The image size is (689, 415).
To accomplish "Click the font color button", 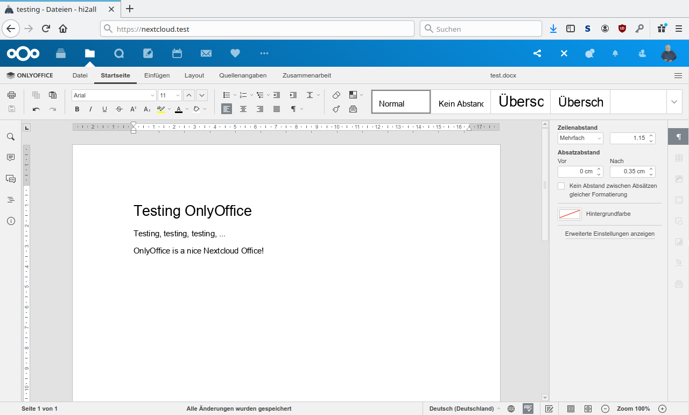I will (178, 109).
